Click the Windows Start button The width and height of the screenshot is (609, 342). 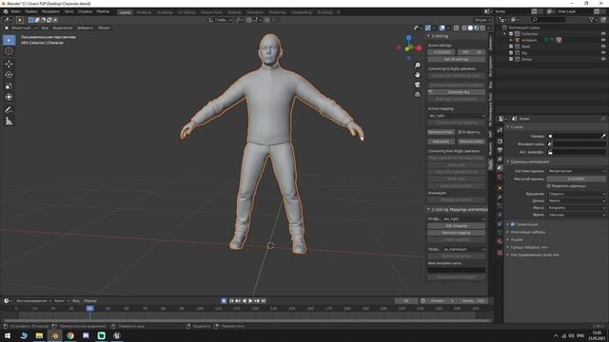tap(8, 335)
